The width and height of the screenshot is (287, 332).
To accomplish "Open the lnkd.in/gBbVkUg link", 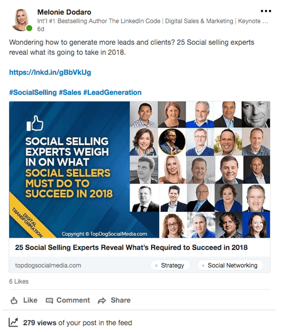I will (x=50, y=72).
